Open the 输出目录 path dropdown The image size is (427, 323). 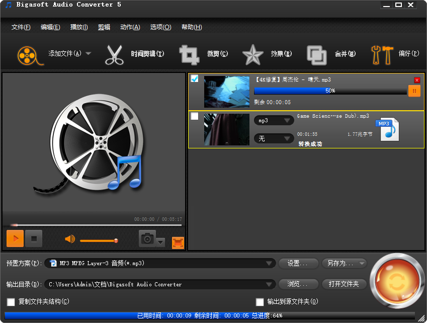(x=270, y=284)
